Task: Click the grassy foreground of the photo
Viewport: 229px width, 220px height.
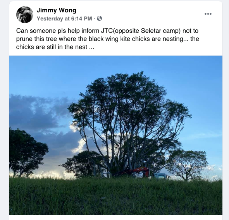Action: click(116, 196)
